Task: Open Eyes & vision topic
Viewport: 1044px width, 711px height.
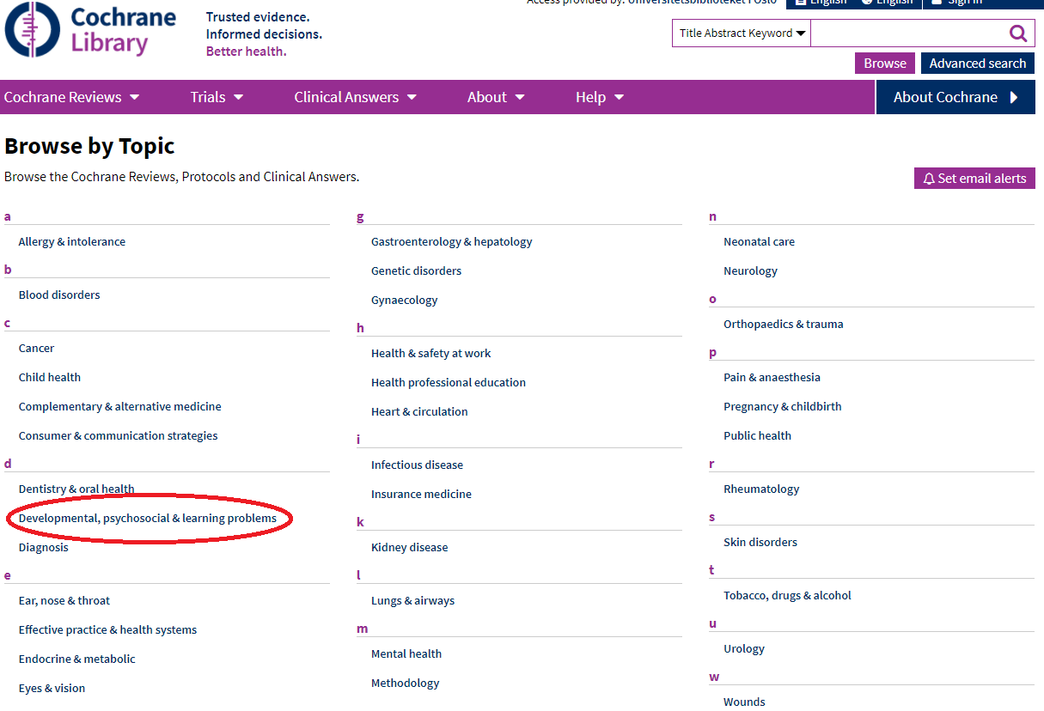Action: point(52,689)
